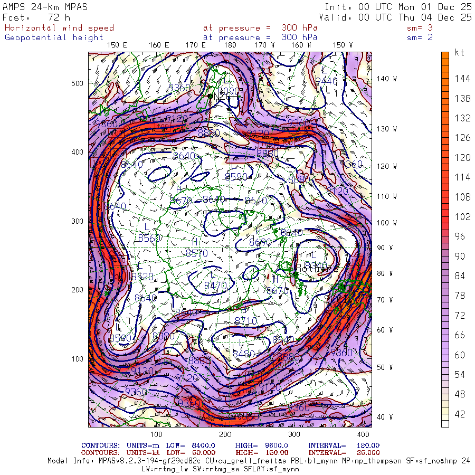Click the '90 W' longitude label
The height and width of the screenshot is (475, 475).
(384, 248)
